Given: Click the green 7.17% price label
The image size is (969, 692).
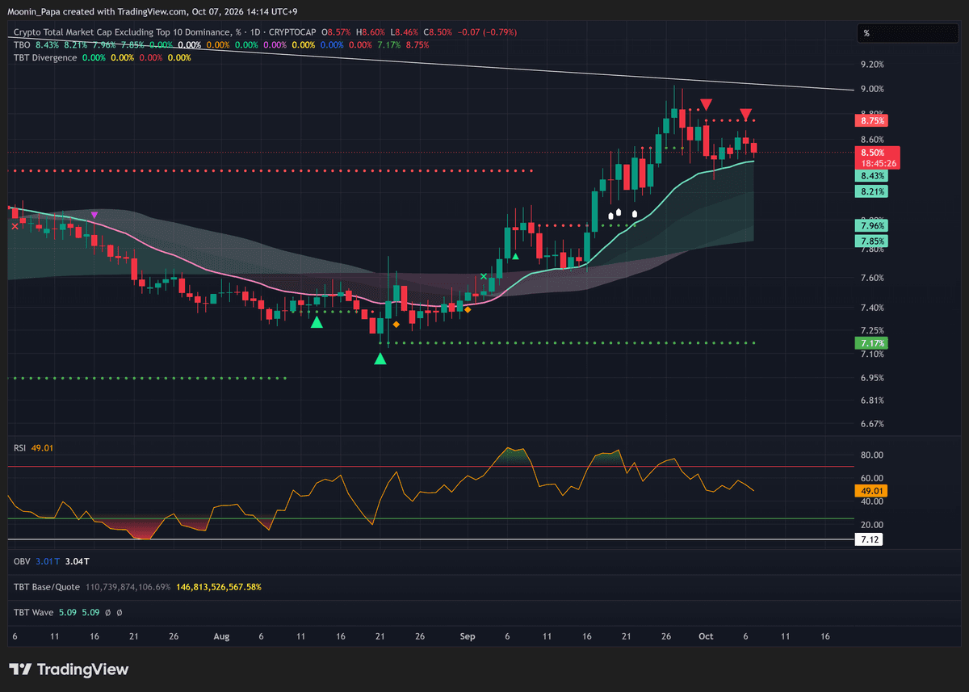Looking at the screenshot, I should pyautogui.click(x=870, y=343).
